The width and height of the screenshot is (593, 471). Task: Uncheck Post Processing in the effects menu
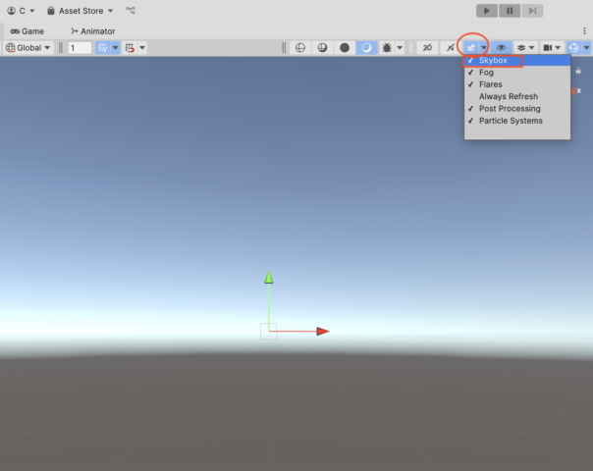517,109
